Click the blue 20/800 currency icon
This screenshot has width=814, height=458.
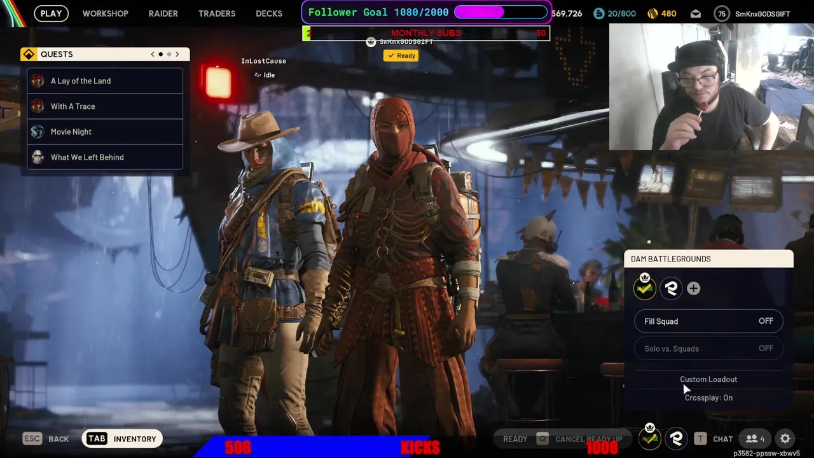click(598, 13)
